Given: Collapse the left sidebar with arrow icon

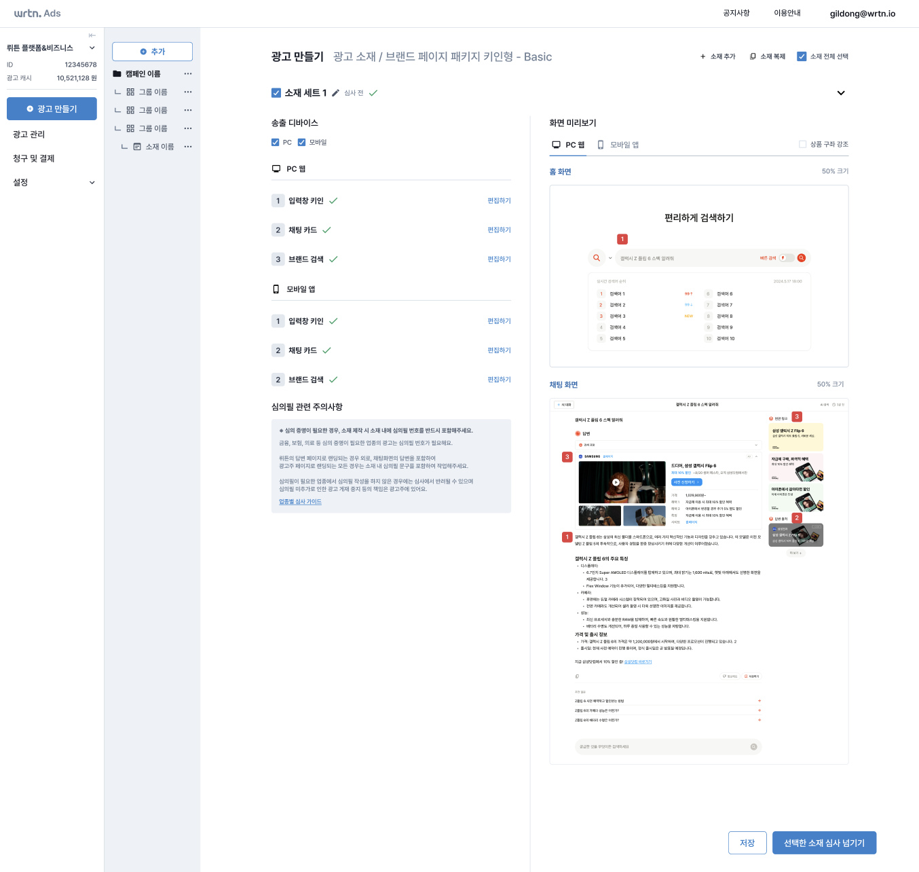Looking at the screenshot, I should (x=92, y=35).
